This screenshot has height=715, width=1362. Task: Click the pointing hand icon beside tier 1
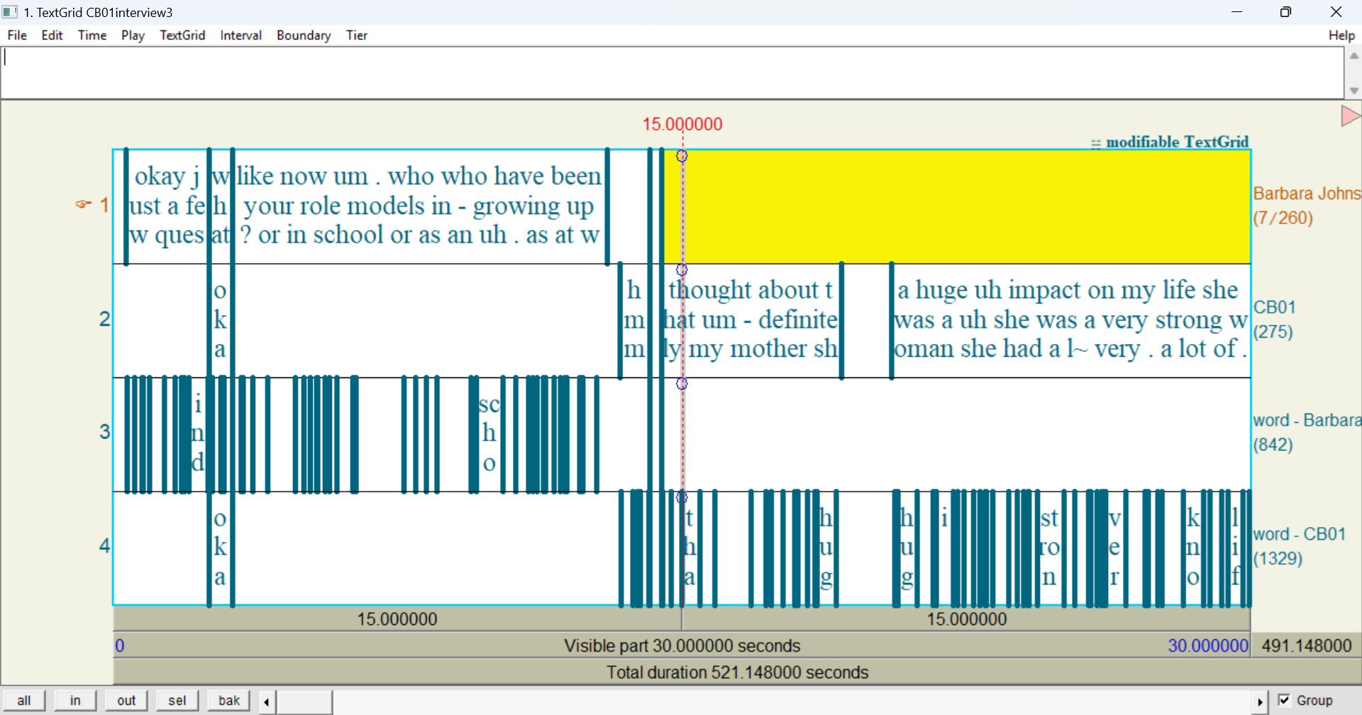[84, 204]
